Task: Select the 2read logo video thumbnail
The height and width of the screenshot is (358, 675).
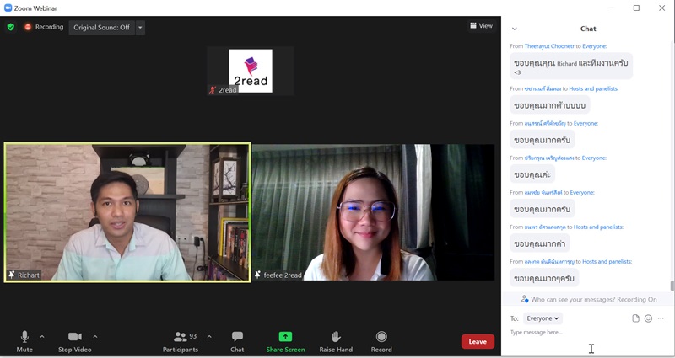Action: [x=251, y=71]
